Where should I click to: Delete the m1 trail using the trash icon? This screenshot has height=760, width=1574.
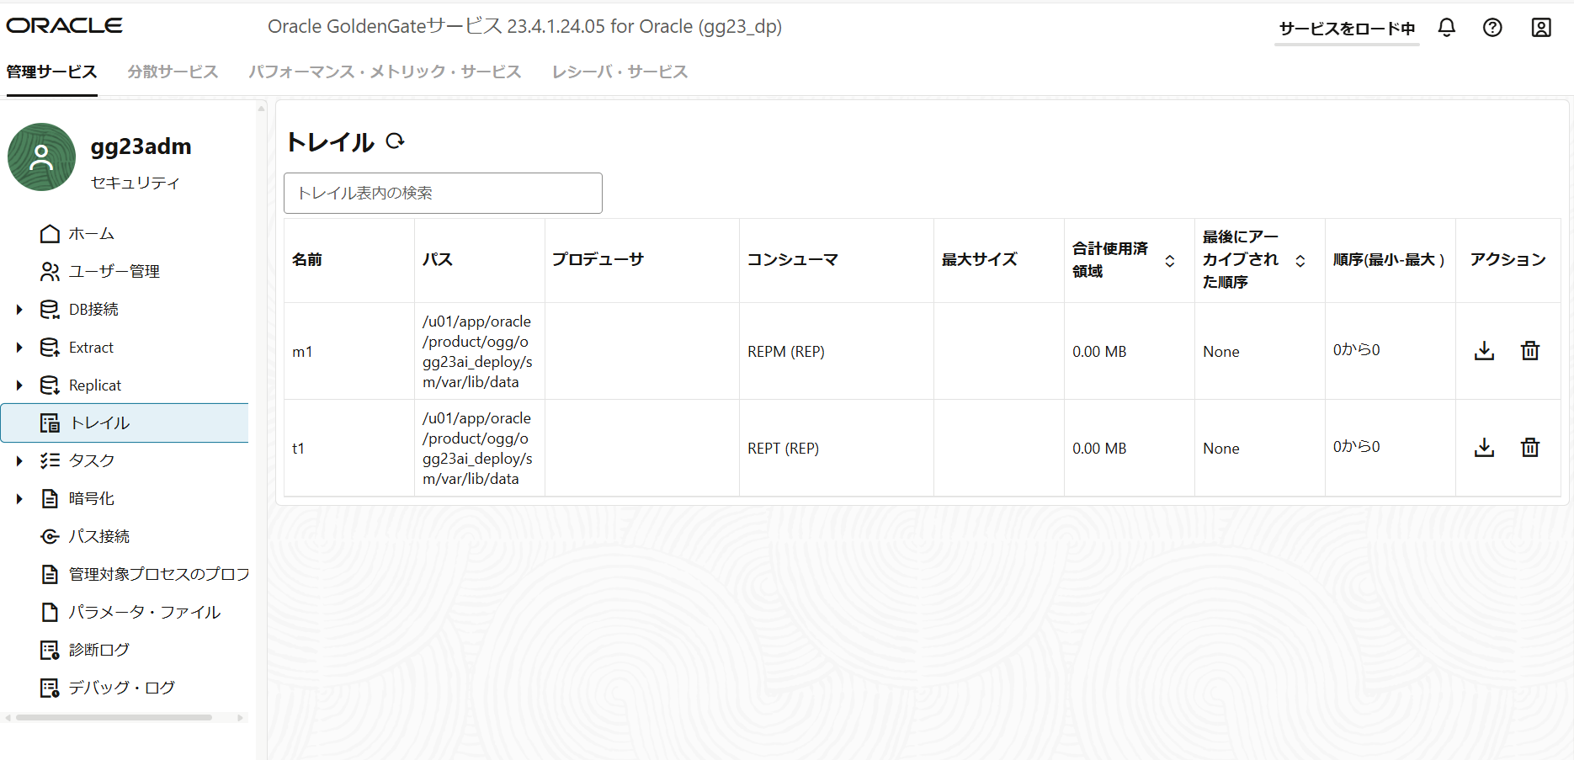pyautogui.click(x=1530, y=351)
